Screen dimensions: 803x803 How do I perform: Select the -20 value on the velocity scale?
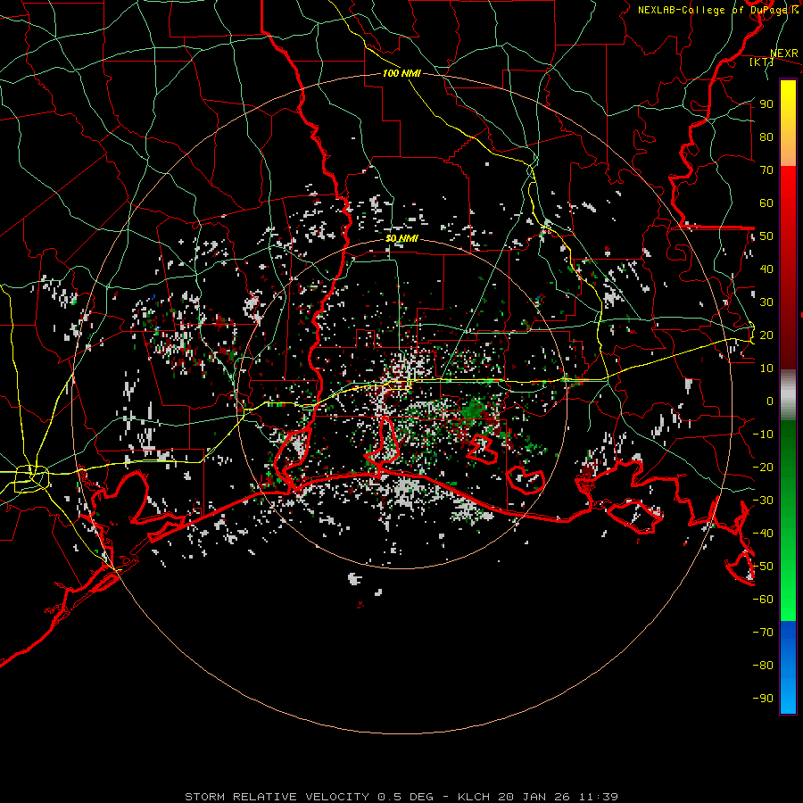tap(763, 467)
